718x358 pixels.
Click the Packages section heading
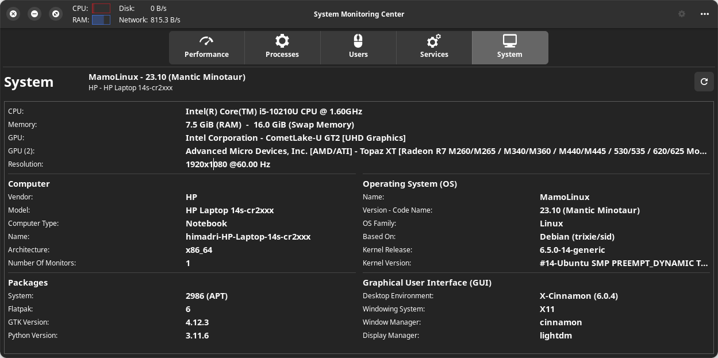click(x=28, y=283)
